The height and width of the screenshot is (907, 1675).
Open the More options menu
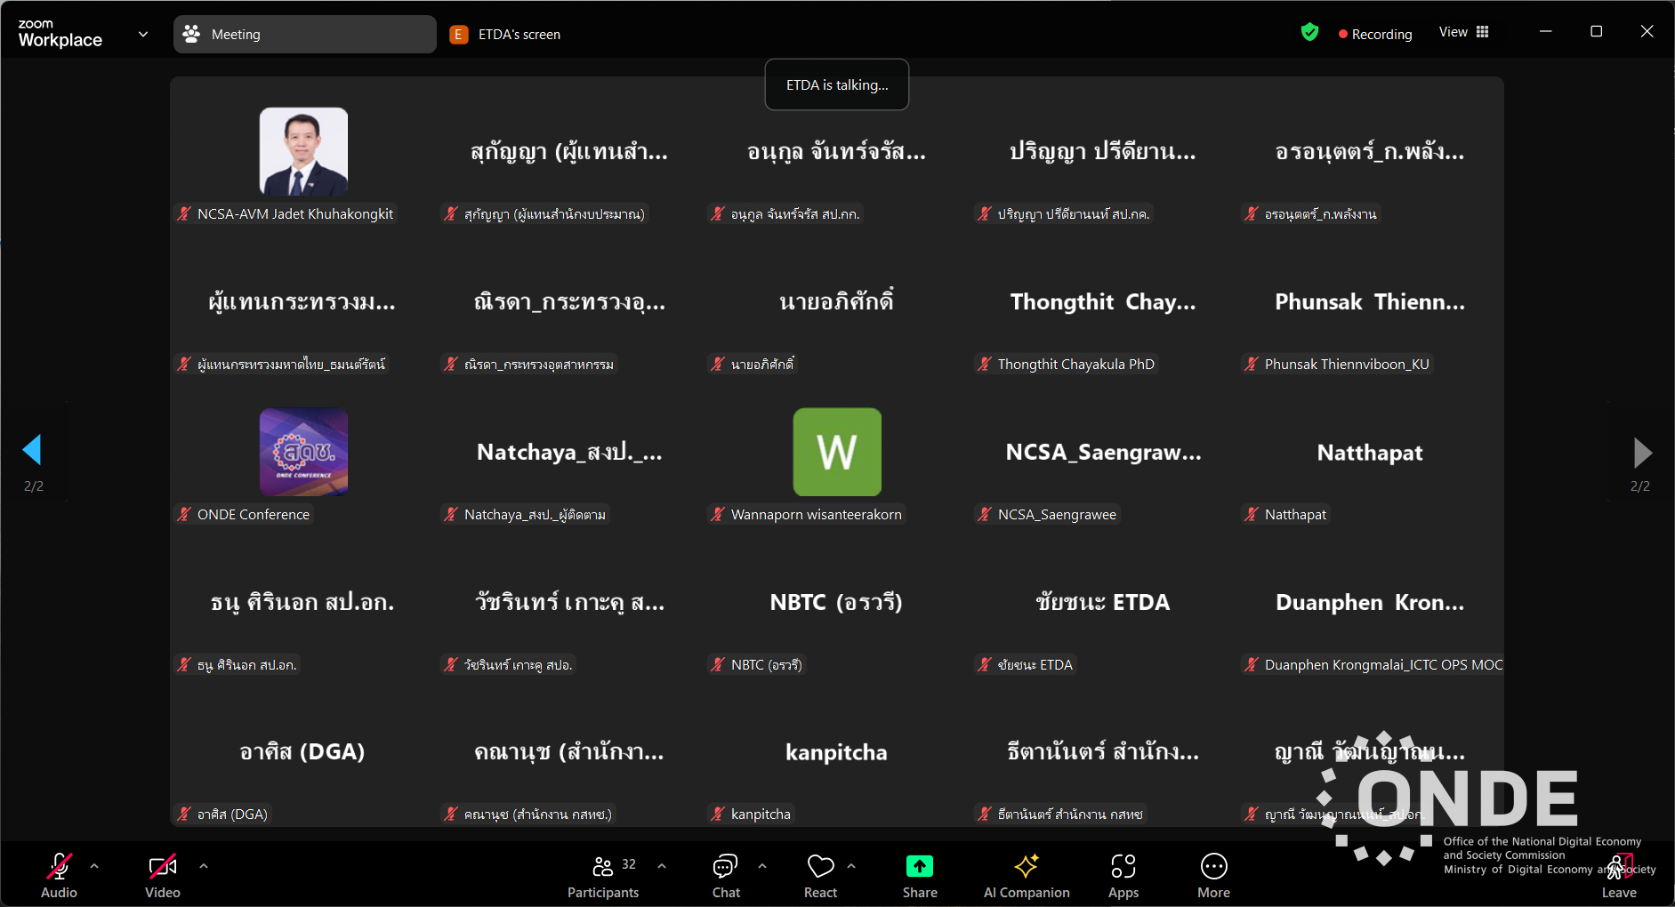(1213, 876)
